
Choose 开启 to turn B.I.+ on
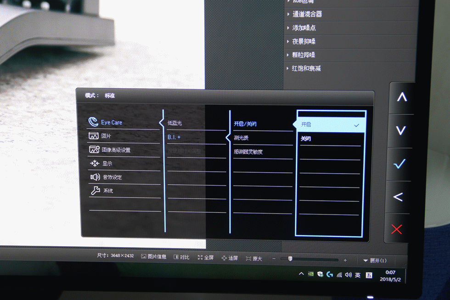pyautogui.click(x=331, y=125)
